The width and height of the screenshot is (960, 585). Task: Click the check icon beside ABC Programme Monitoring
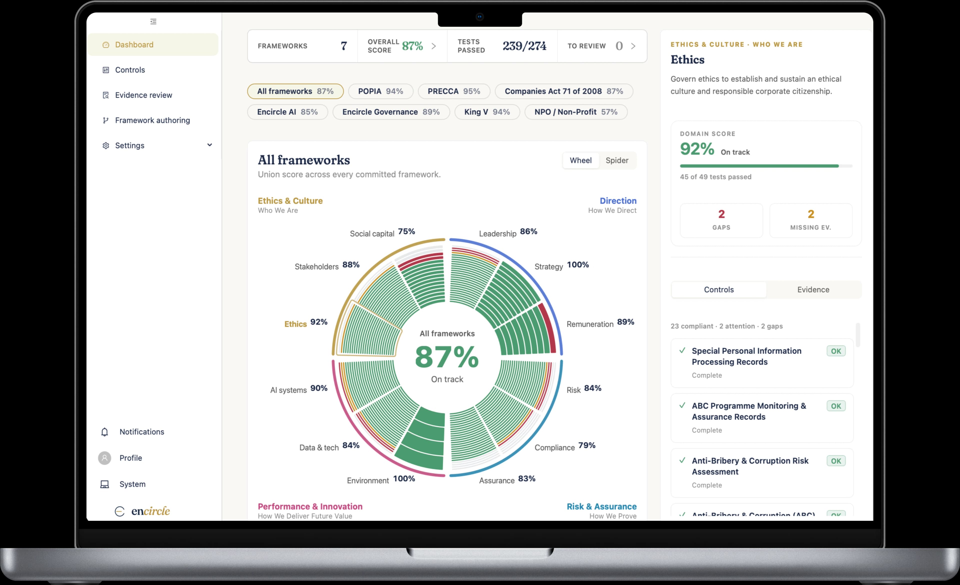point(682,405)
